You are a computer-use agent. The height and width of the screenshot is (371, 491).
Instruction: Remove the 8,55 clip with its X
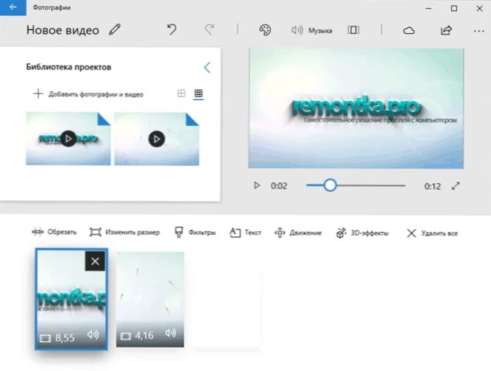tap(95, 261)
